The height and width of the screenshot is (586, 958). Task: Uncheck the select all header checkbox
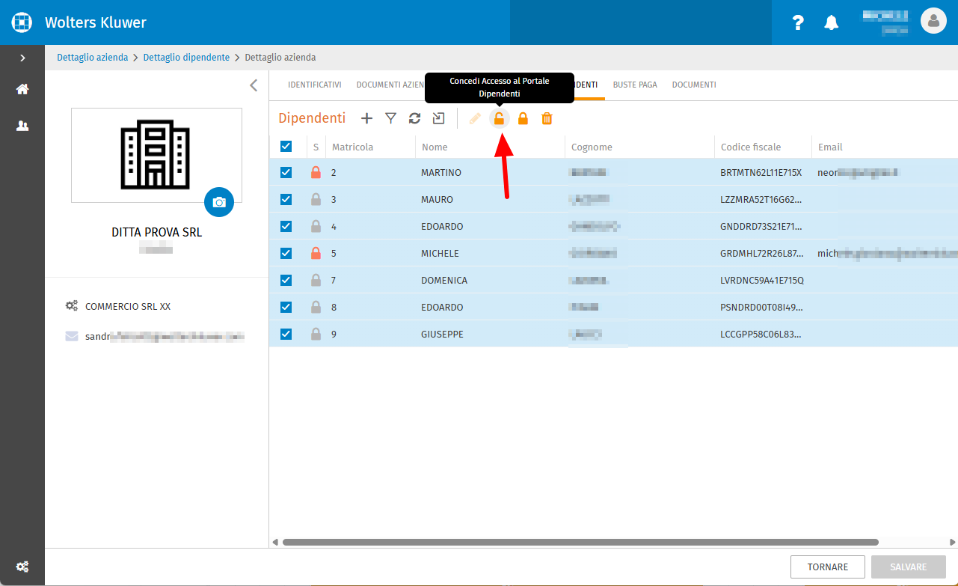point(286,147)
